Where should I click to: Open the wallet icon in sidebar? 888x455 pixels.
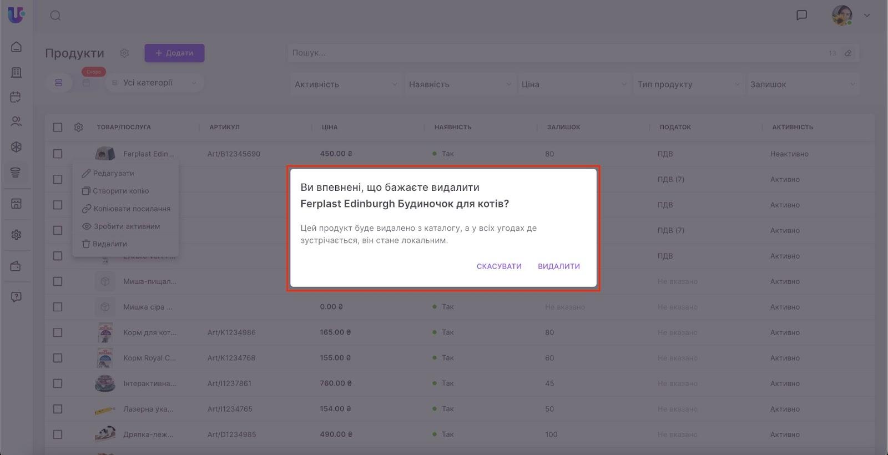[16, 266]
